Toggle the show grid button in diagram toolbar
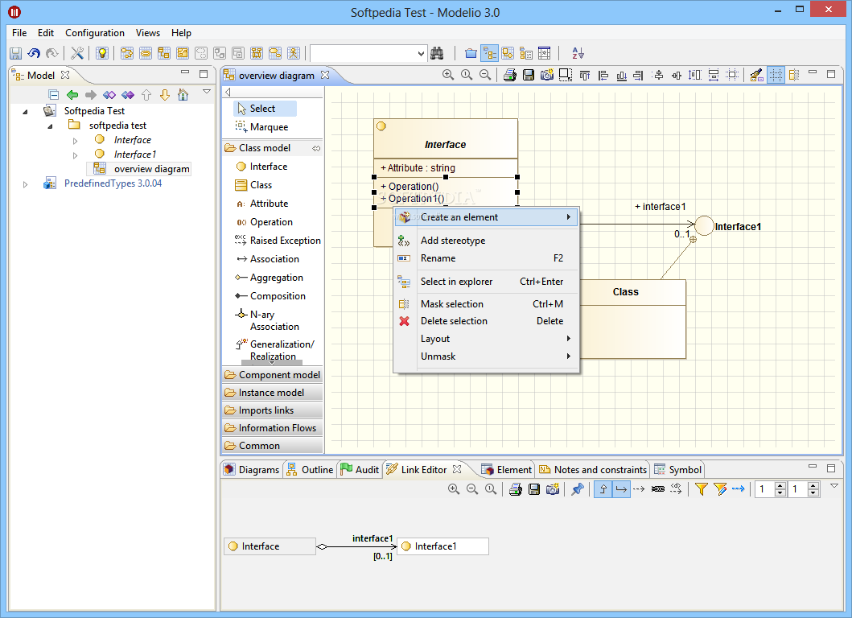This screenshot has width=852, height=618. [x=776, y=75]
